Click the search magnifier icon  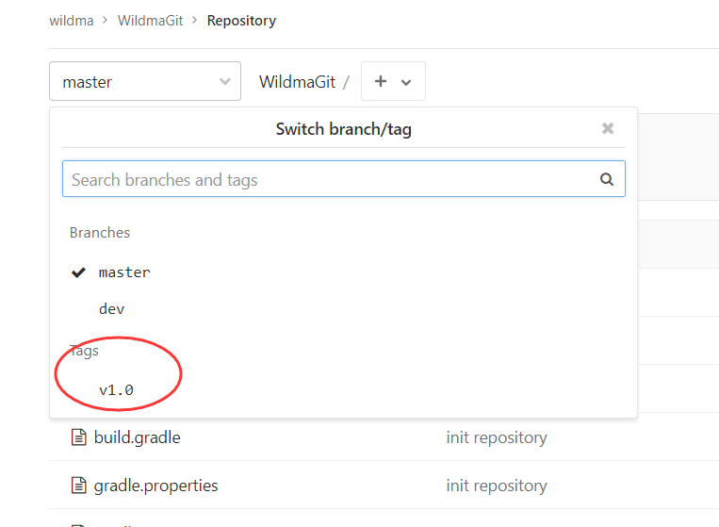(607, 179)
